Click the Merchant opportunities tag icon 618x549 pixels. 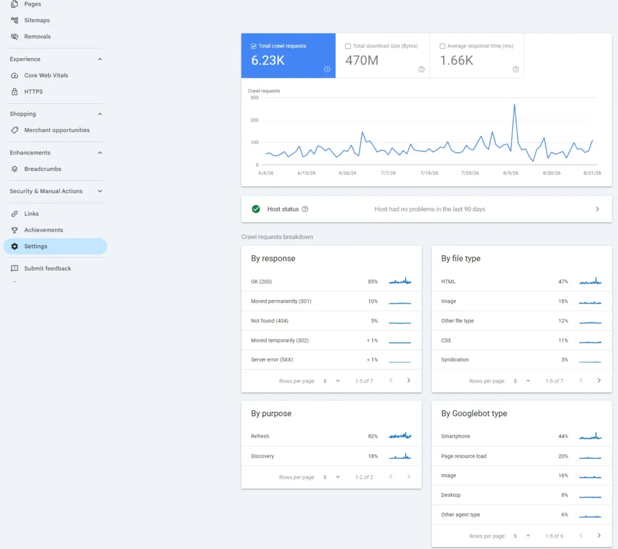tap(14, 130)
